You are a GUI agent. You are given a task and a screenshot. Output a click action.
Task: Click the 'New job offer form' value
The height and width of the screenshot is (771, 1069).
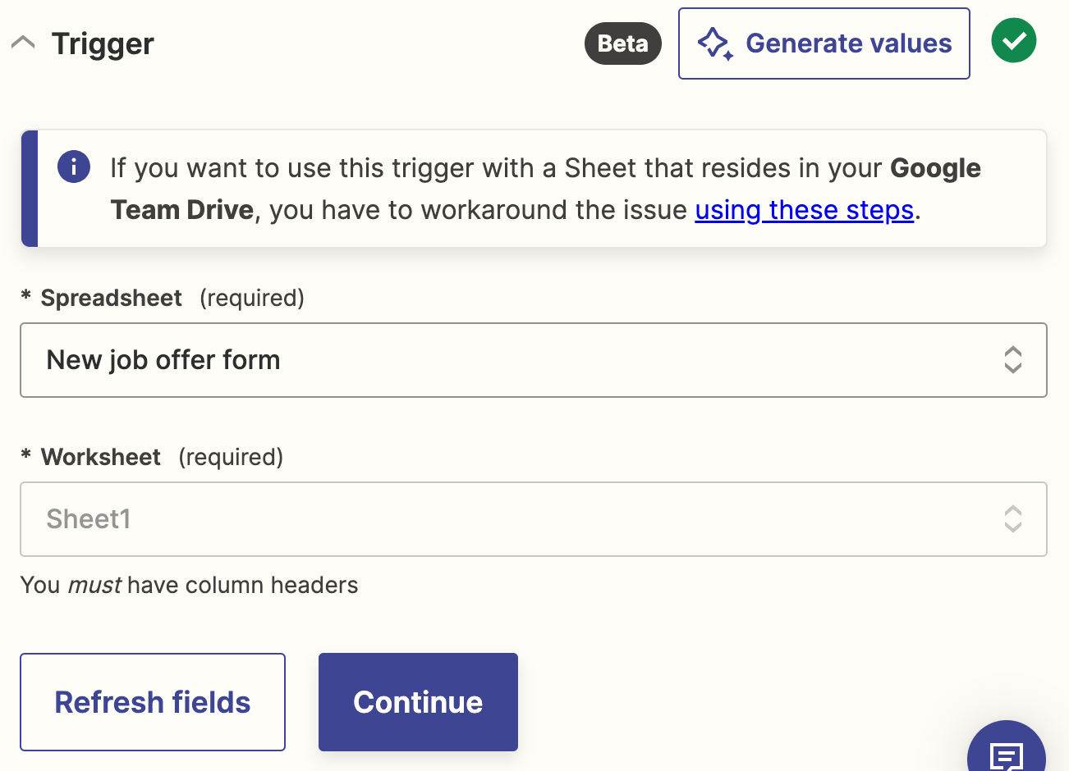163,360
